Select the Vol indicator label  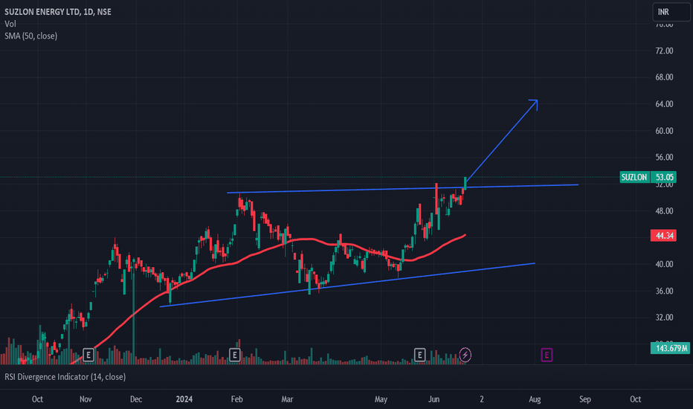coord(10,24)
